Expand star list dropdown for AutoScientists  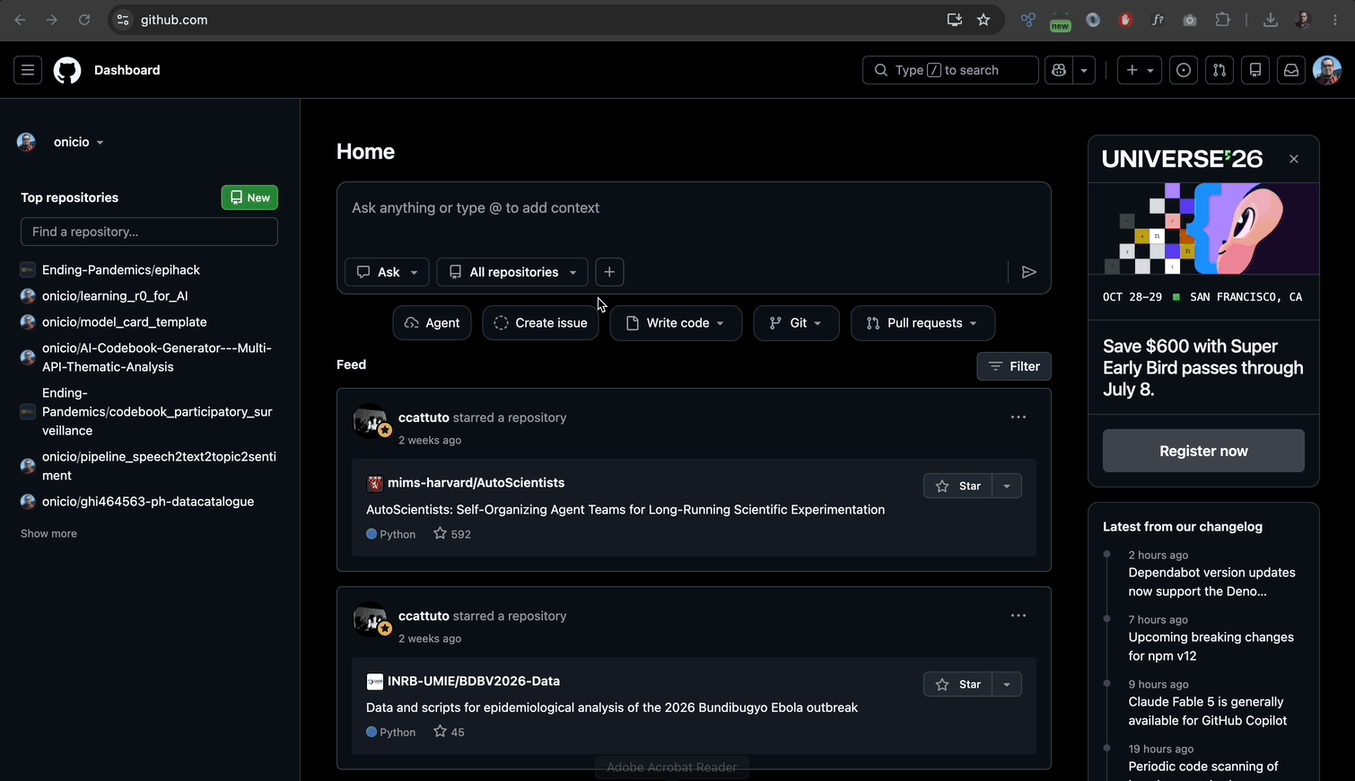click(1007, 486)
